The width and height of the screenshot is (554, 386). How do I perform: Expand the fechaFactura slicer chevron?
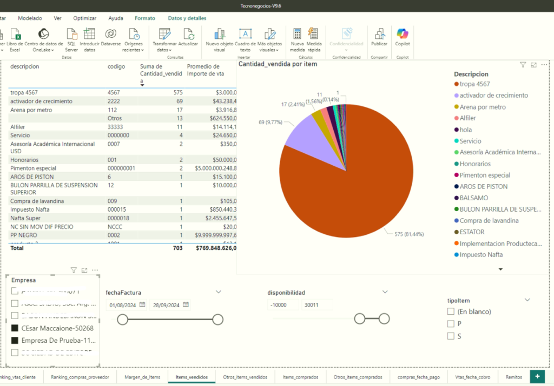pyautogui.click(x=219, y=292)
